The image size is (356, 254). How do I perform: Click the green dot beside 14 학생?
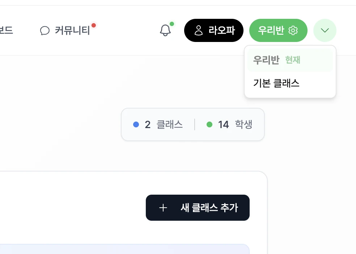click(x=209, y=124)
